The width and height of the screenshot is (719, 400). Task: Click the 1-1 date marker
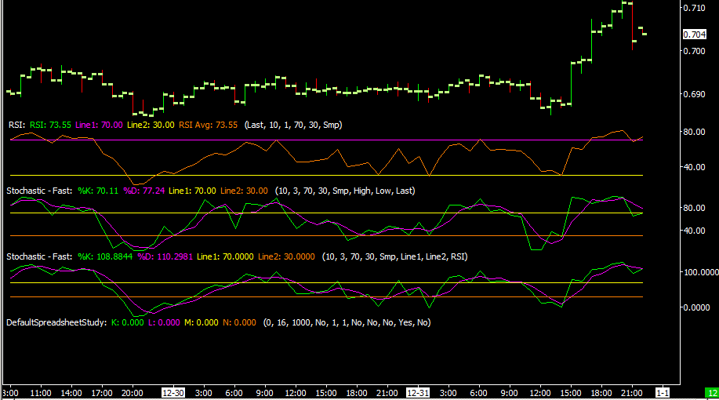[x=662, y=393]
